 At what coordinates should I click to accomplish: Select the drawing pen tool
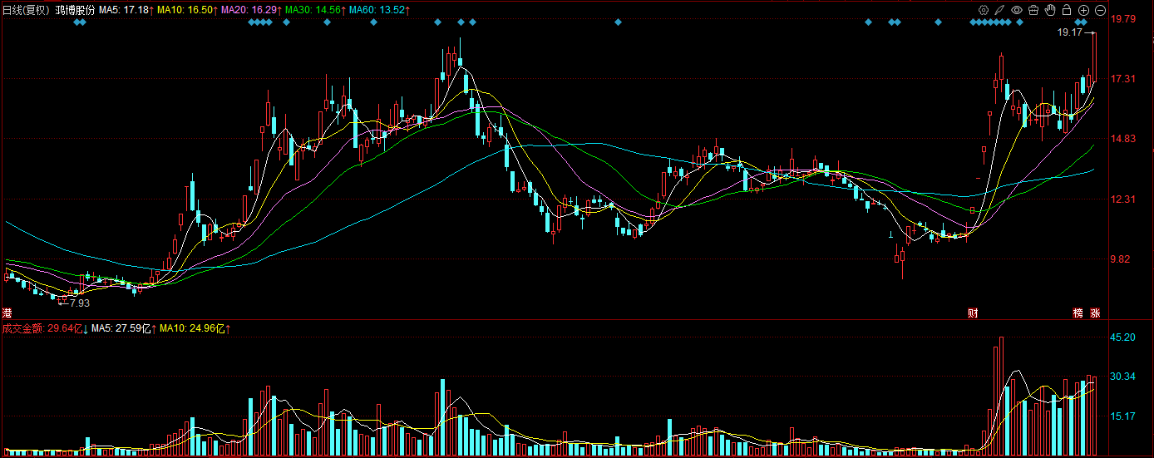click(1000, 10)
